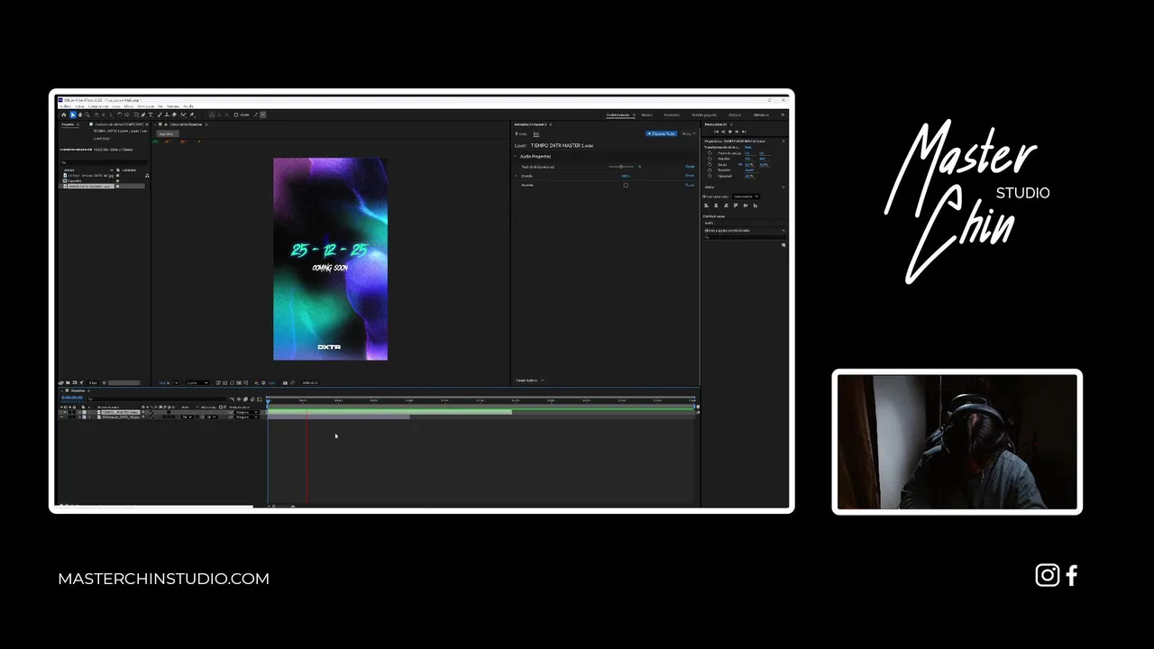This screenshot has height=649, width=1154.
Task: Click align top edges icon
Action: coord(736,206)
